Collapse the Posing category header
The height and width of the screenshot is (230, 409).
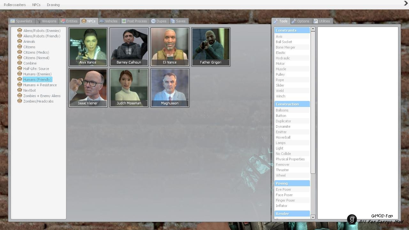point(292,183)
